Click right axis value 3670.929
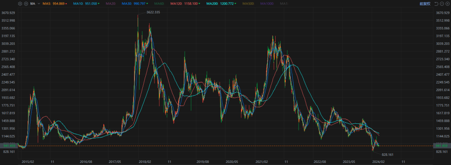The height and width of the screenshot is (165, 451). [443, 13]
